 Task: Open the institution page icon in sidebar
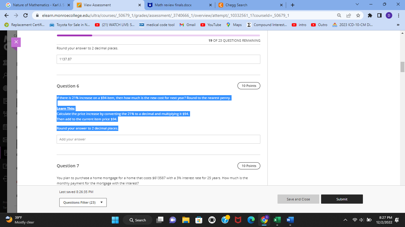(4, 63)
